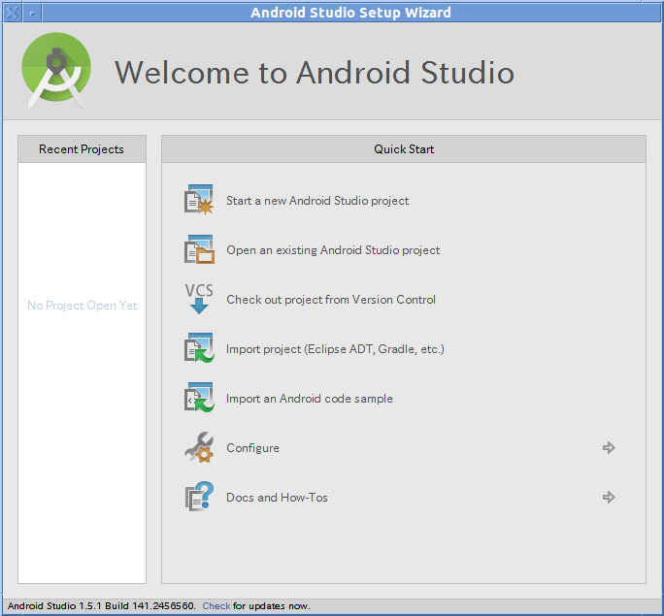664x616 pixels.
Task: Click the Import Android code sample icon
Action: pyautogui.click(x=199, y=398)
